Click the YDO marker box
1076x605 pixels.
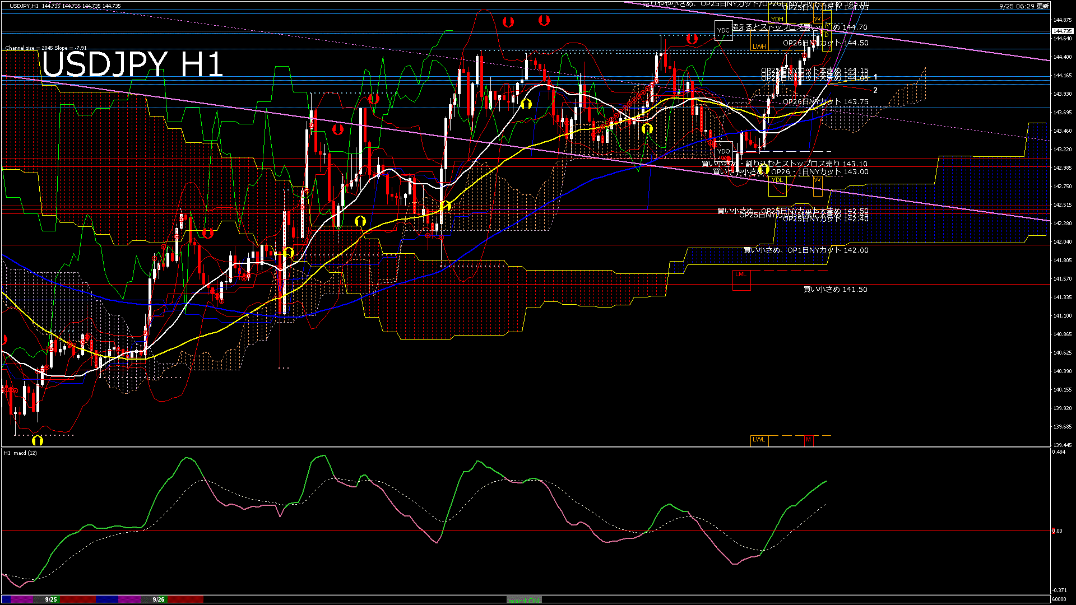(723, 151)
